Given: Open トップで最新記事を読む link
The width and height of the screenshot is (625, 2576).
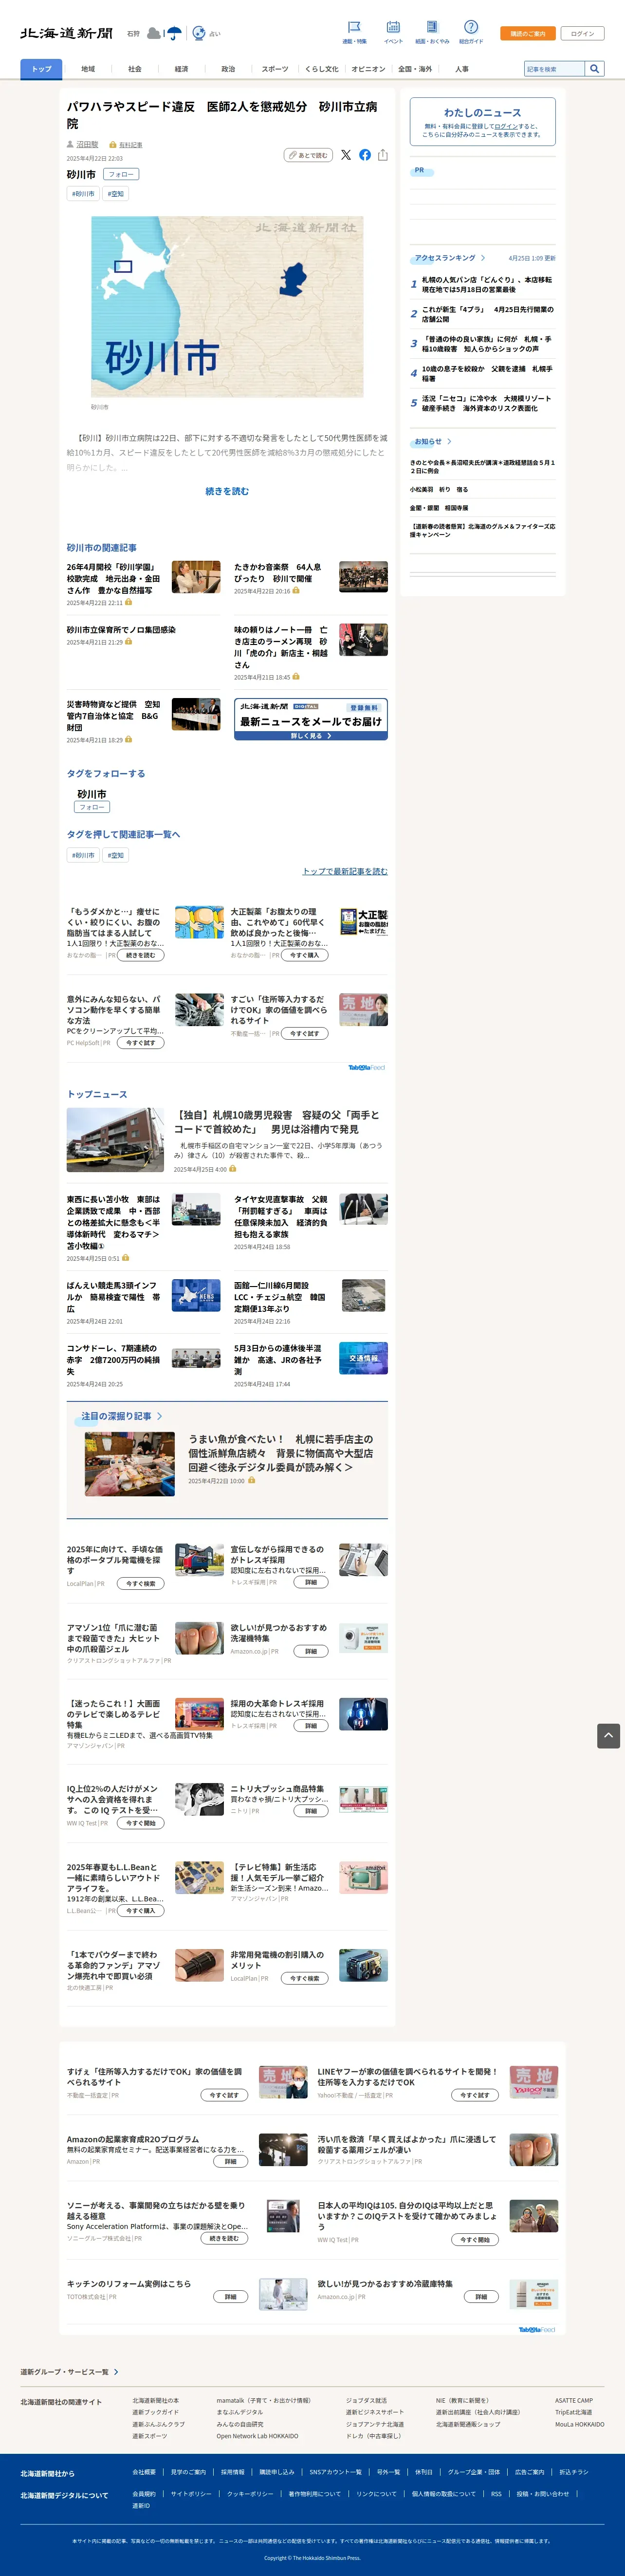Looking at the screenshot, I should click(345, 871).
